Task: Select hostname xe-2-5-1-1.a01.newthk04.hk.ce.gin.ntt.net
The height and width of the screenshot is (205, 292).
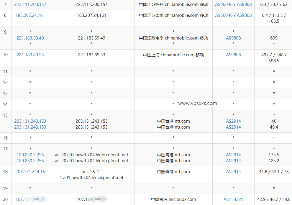Action: coord(91,174)
